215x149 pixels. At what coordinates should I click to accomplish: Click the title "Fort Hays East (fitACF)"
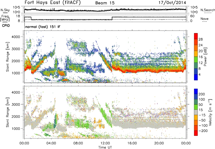click(53, 2)
